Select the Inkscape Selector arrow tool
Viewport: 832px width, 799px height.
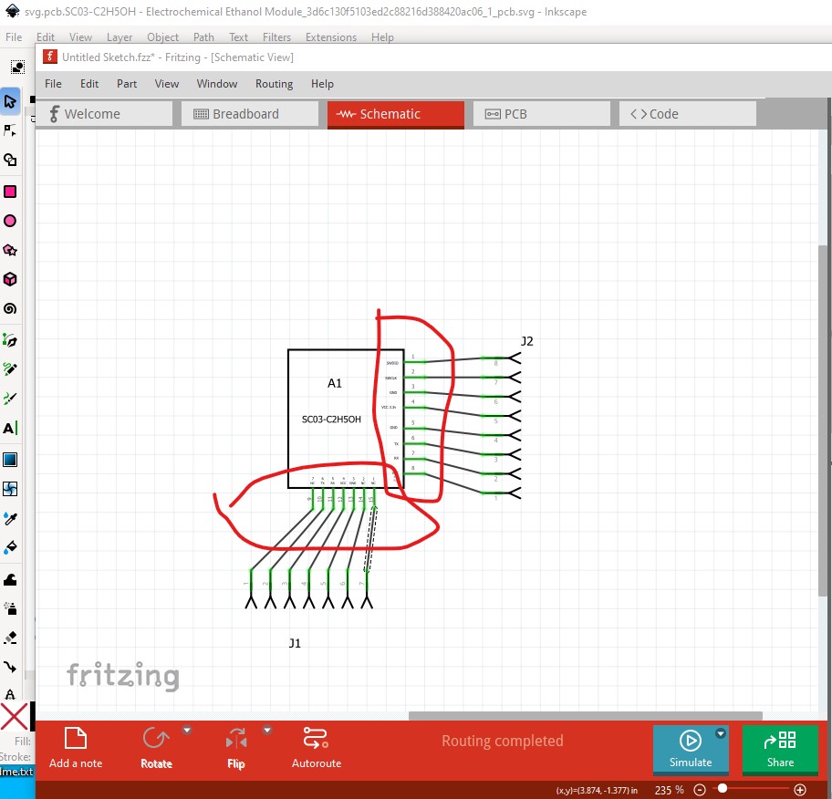tap(10, 101)
